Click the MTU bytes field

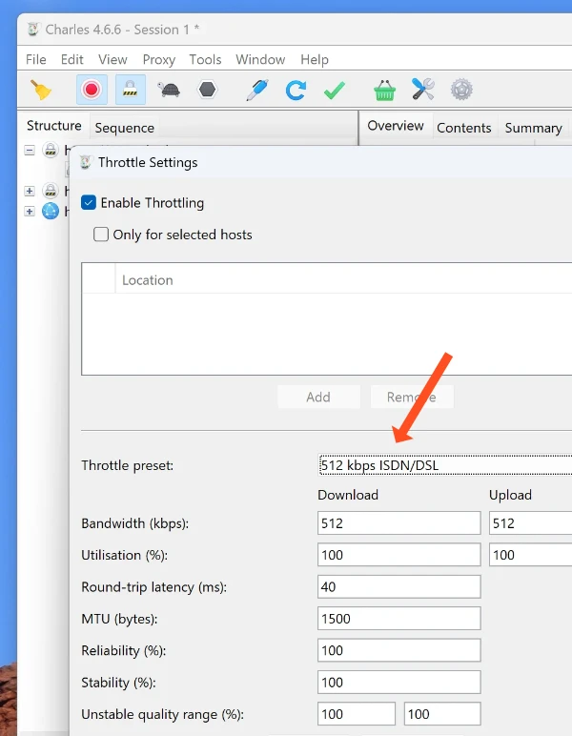click(x=398, y=619)
